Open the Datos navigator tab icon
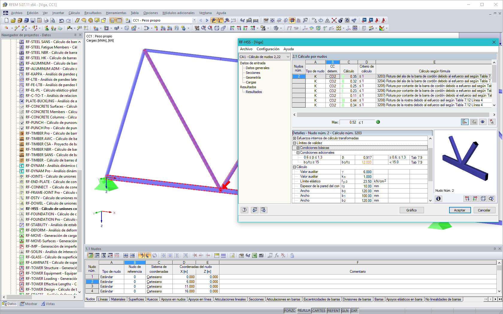503x314 pixels. click(9, 304)
